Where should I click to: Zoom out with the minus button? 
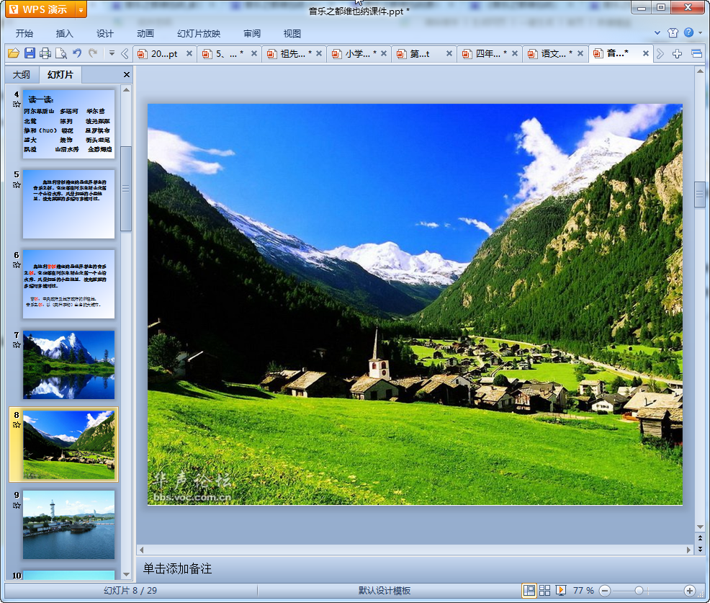click(x=604, y=591)
